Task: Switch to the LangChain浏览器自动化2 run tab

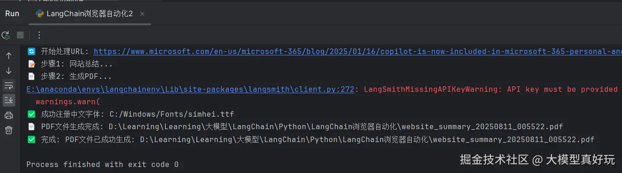Action: (x=85, y=13)
